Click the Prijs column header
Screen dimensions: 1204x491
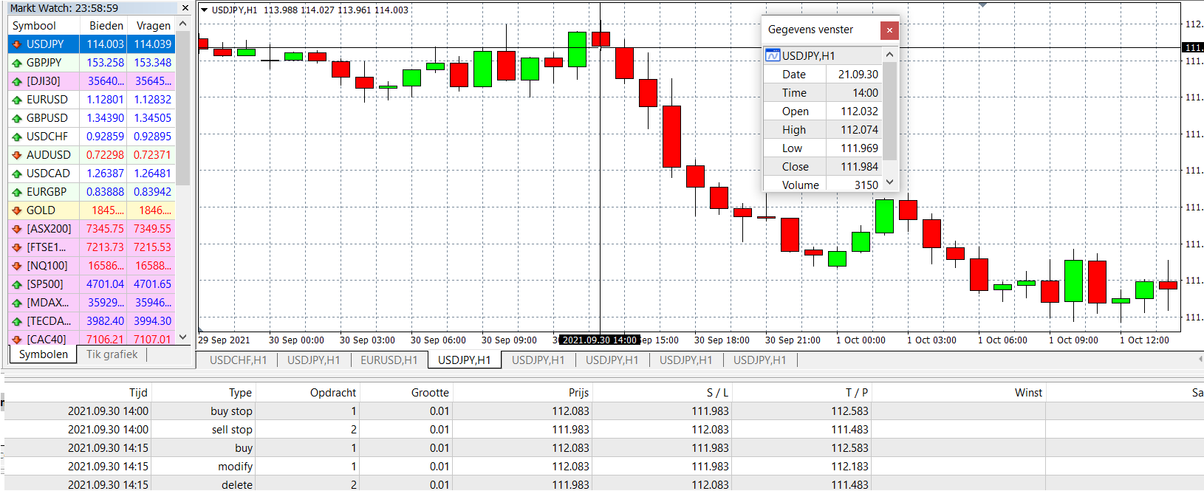(x=521, y=393)
